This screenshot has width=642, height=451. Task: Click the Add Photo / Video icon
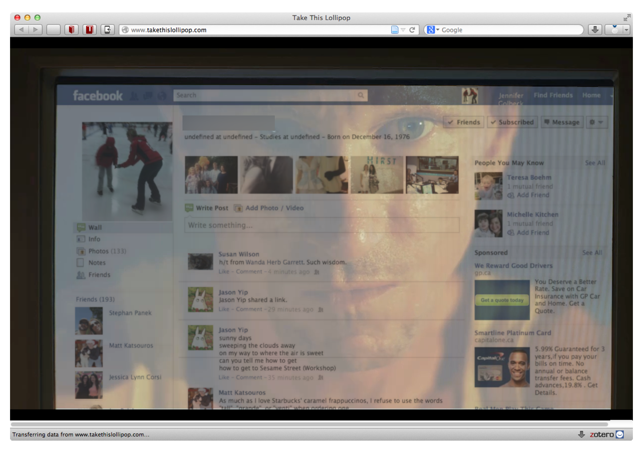(x=238, y=208)
